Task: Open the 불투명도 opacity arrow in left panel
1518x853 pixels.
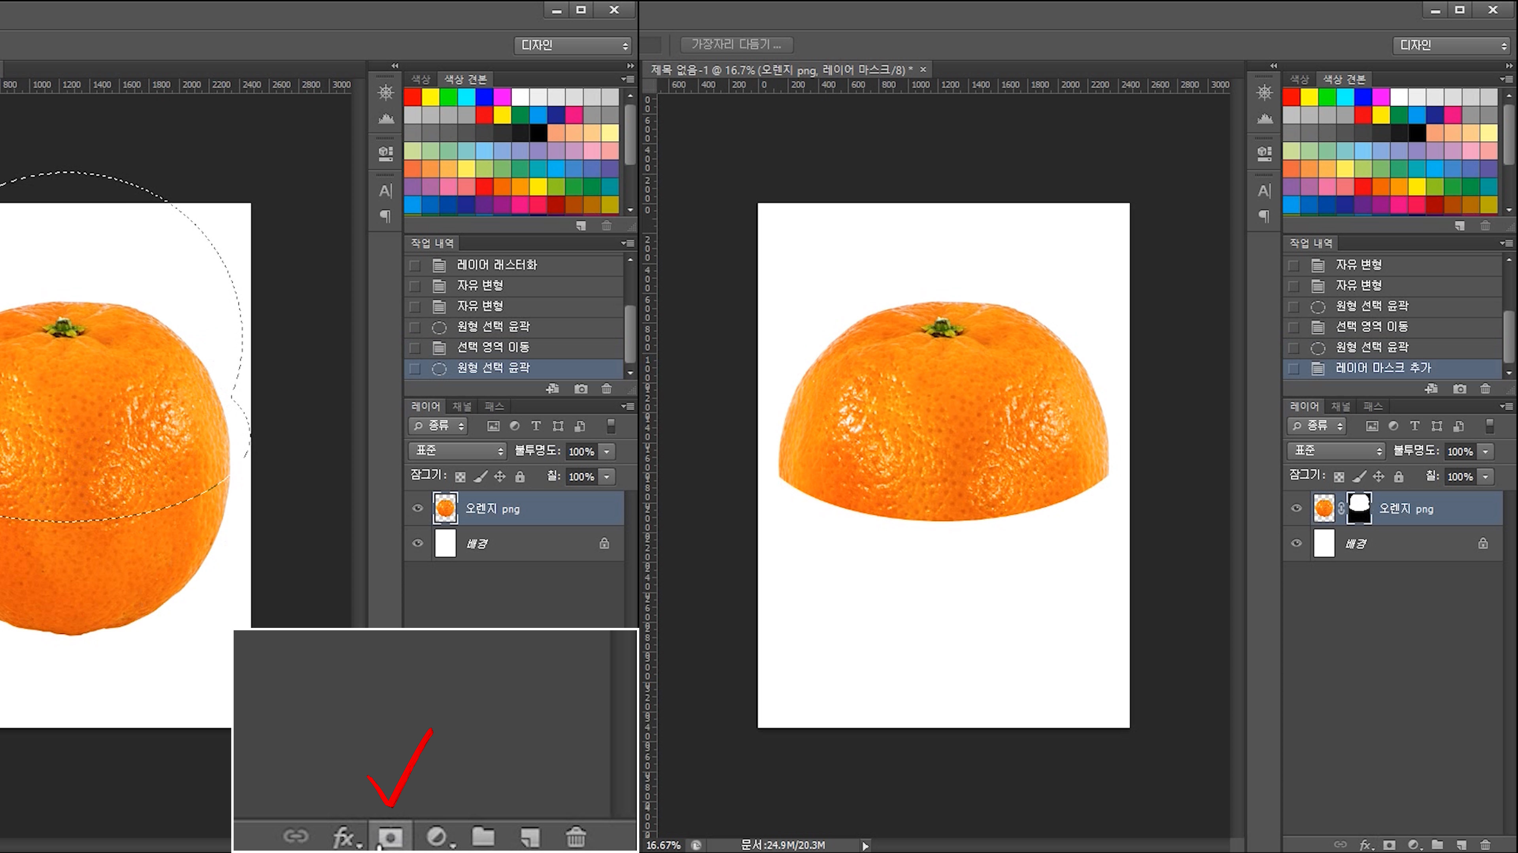Action: point(606,451)
